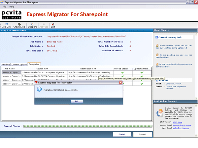Click the Cancel button

coord(143,134)
